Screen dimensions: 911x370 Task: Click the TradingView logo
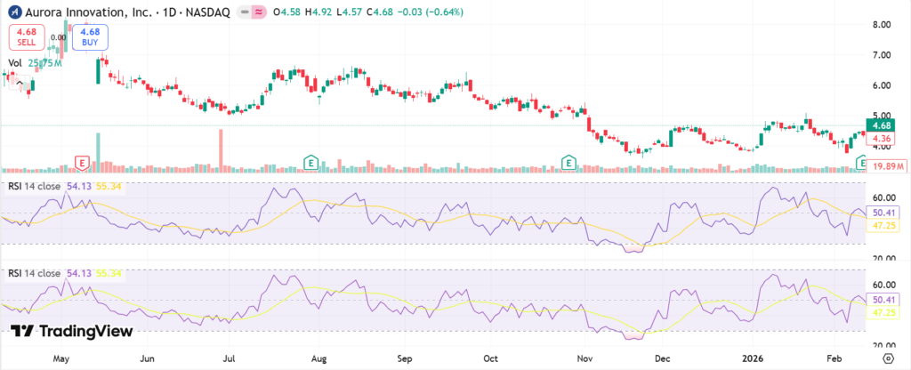coord(73,331)
